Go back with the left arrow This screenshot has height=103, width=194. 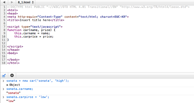[x=4, y=2]
